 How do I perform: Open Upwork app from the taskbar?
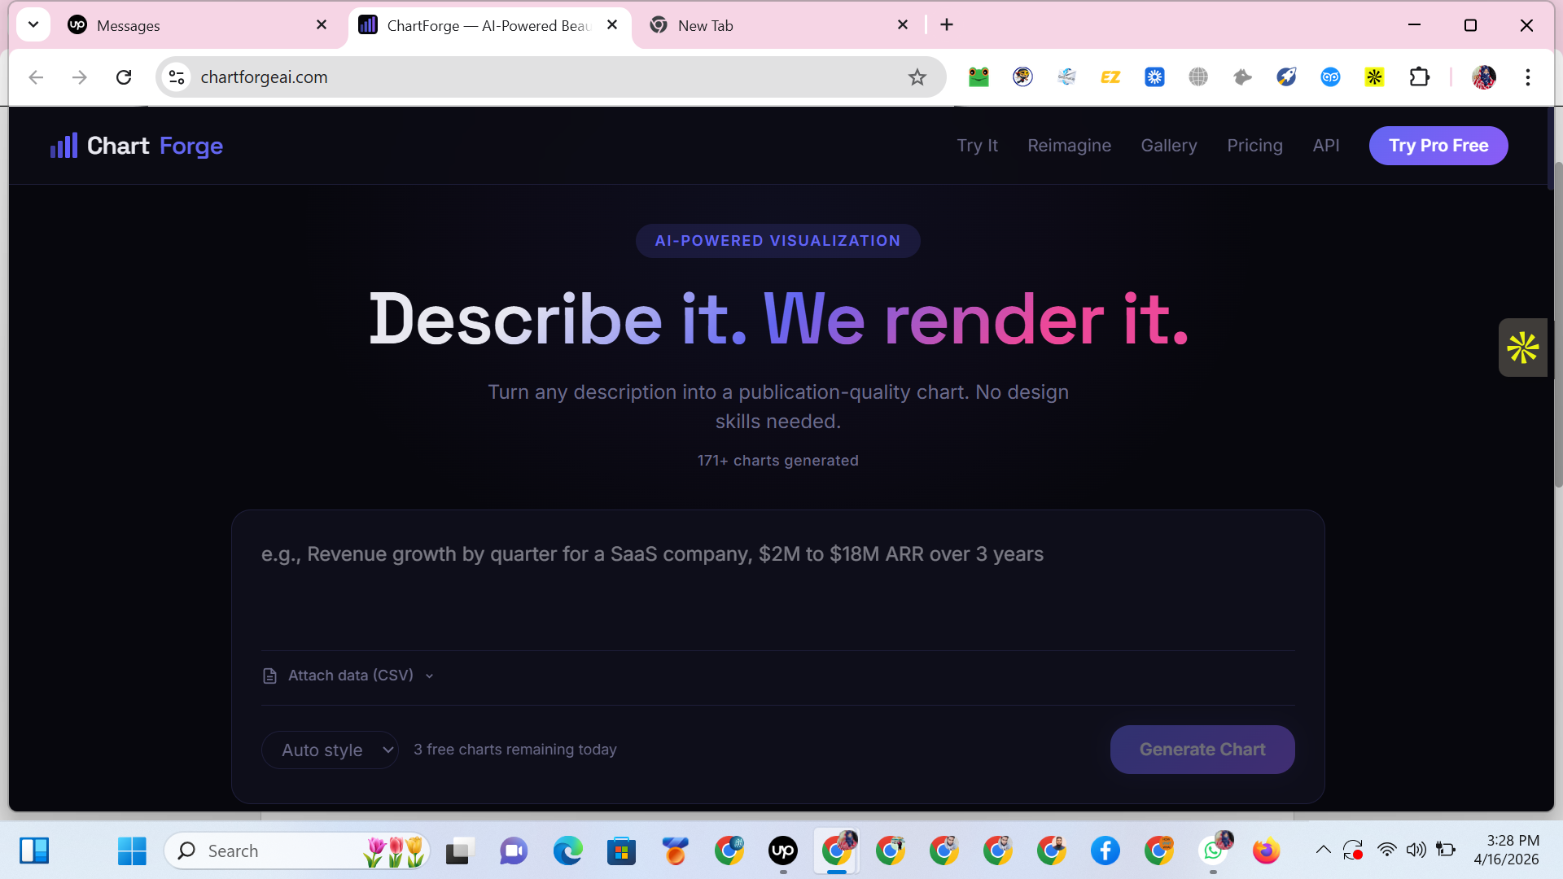pyautogui.click(x=783, y=851)
